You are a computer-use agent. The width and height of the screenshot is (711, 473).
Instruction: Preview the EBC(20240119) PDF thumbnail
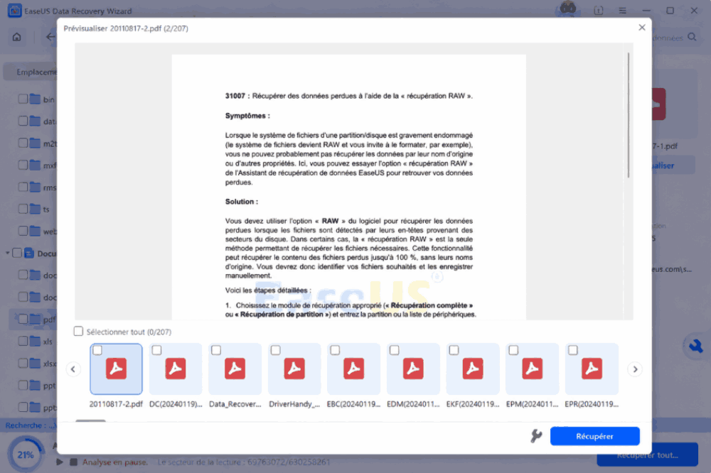click(353, 369)
